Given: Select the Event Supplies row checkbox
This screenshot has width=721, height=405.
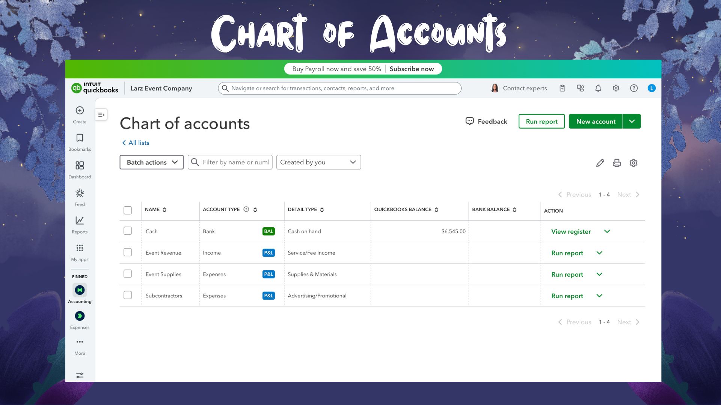Looking at the screenshot, I should pos(128,274).
